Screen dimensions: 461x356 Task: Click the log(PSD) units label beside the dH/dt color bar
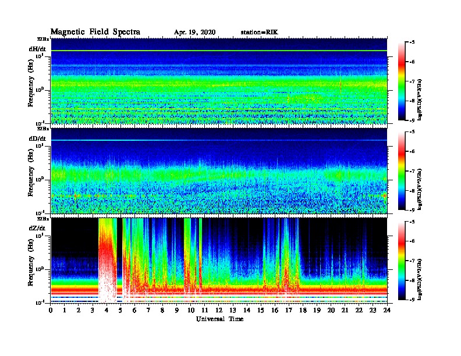point(420,99)
